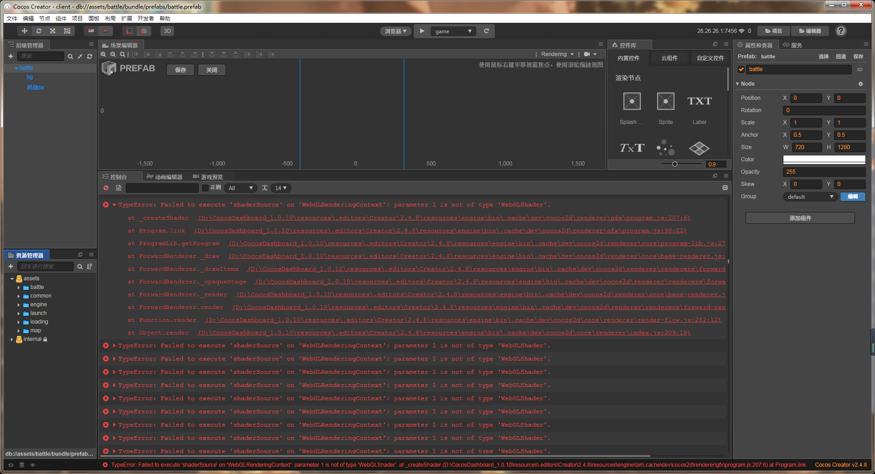Open the help question mark icon

(841, 31)
